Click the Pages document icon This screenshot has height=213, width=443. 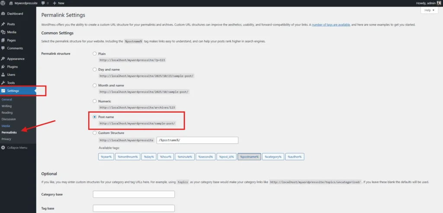3,40
